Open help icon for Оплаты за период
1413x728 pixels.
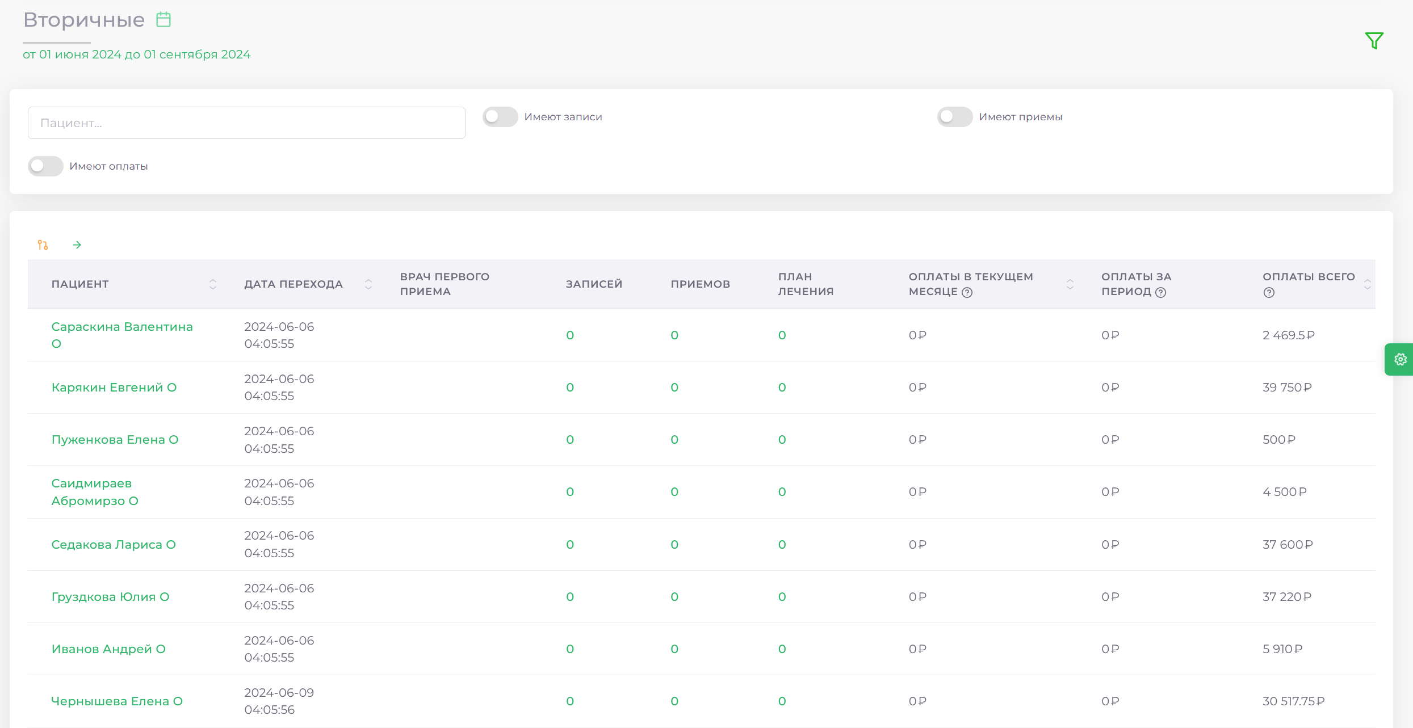pos(1161,292)
